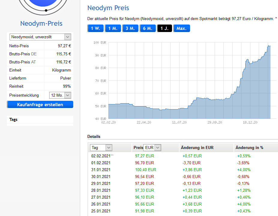The image size is (278, 216).
Task: Click the 97,27 EUR price in table
Action: point(144,156)
